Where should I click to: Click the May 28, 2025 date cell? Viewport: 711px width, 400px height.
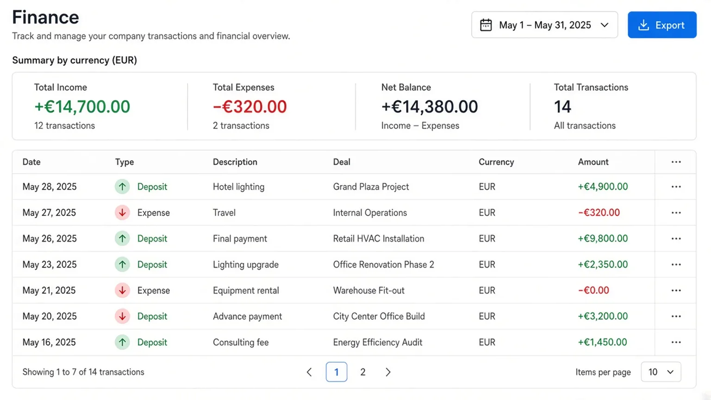tap(50, 187)
